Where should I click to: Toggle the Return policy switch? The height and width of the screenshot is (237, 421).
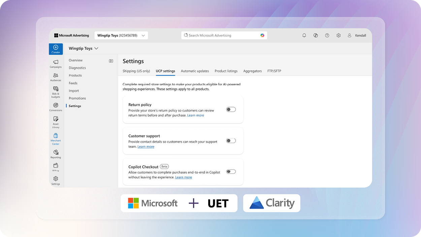(x=231, y=109)
